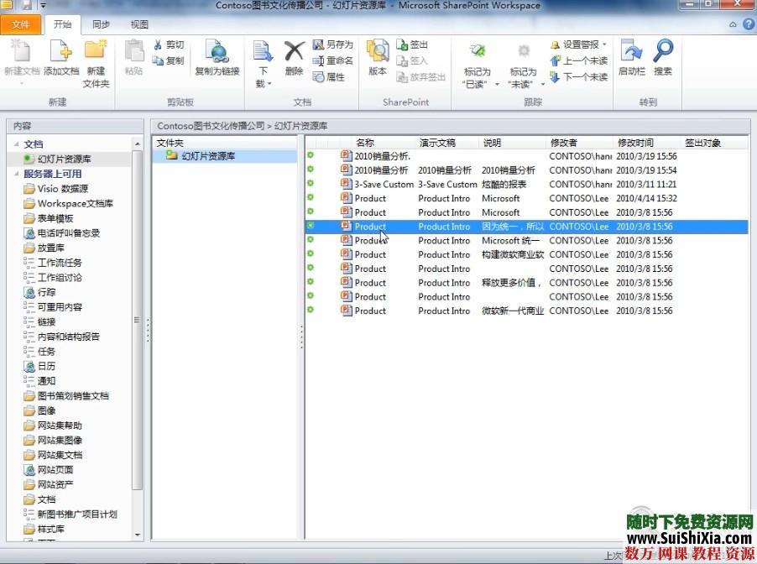Click the 复制为链接 icon
The width and height of the screenshot is (757, 564).
pos(217,59)
